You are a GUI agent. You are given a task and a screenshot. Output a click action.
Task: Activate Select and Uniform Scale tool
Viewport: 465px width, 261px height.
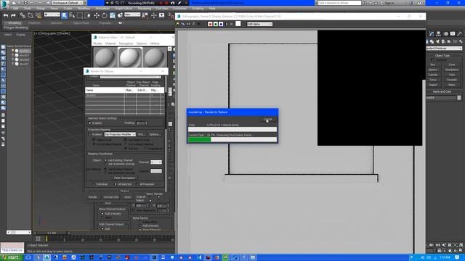pyautogui.click(x=113, y=15)
